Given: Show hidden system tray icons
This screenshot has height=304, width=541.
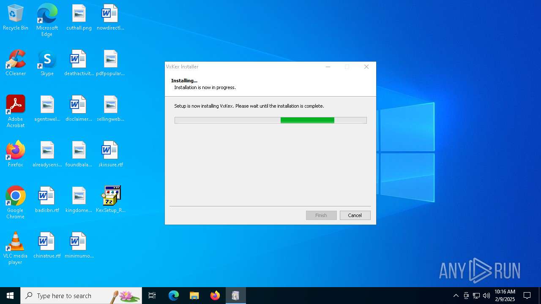Looking at the screenshot, I should pyautogui.click(x=456, y=296).
